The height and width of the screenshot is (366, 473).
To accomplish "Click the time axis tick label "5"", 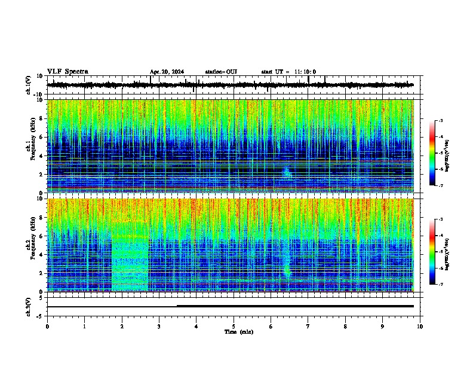I will click(234, 327).
